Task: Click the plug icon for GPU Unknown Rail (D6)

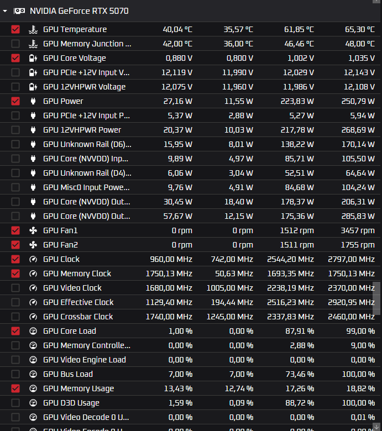Action: coord(33,144)
